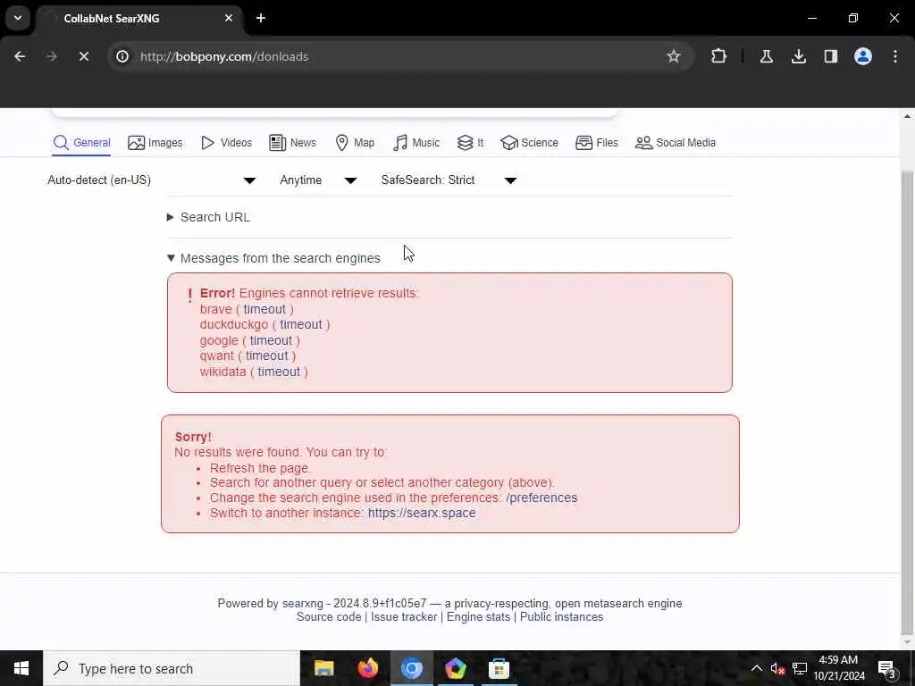915x686 pixels.
Task: Open Microsoft Store from the taskbar
Action: (499, 668)
